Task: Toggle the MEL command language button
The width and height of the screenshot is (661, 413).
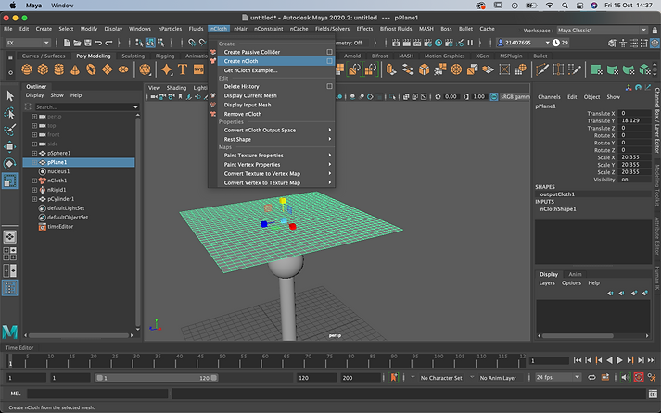Action: point(16,394)
